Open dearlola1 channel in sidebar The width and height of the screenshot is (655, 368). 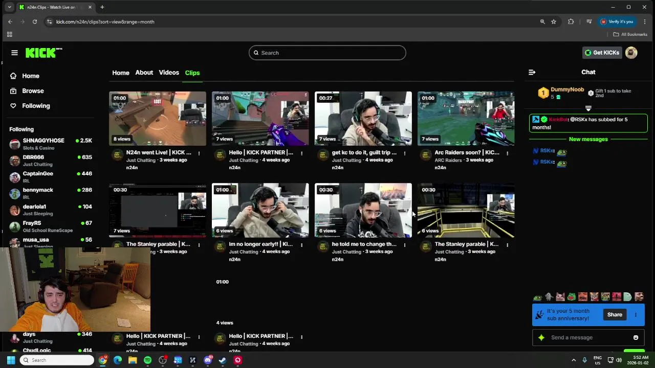coord(51,210)
